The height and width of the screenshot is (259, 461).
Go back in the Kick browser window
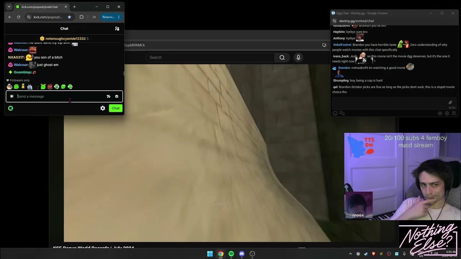[x=10, y=17]
